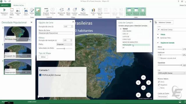Rotate map right with arrow button

(149, 83)
